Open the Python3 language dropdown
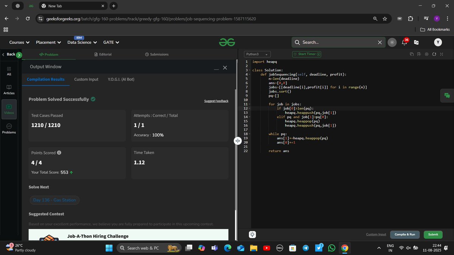The width and height of the screenshot is (454, 255). pos(257,54)
